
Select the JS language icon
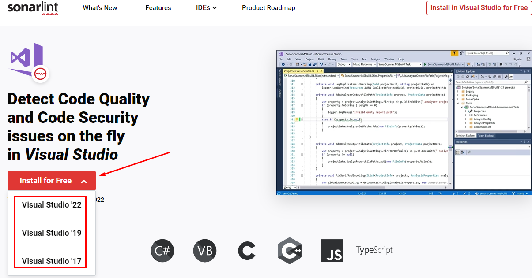pyautogui.click(x=332, y=250)
